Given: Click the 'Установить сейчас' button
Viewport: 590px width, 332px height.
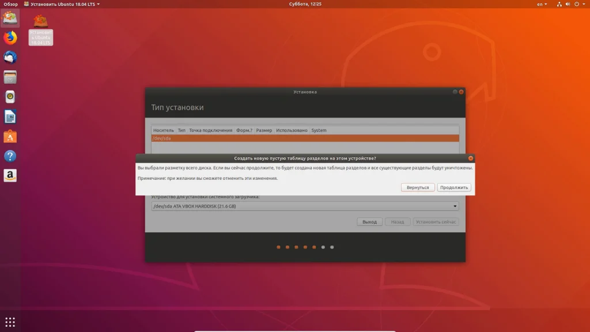Looking at the screenshot, I should [x=436, y=222].
